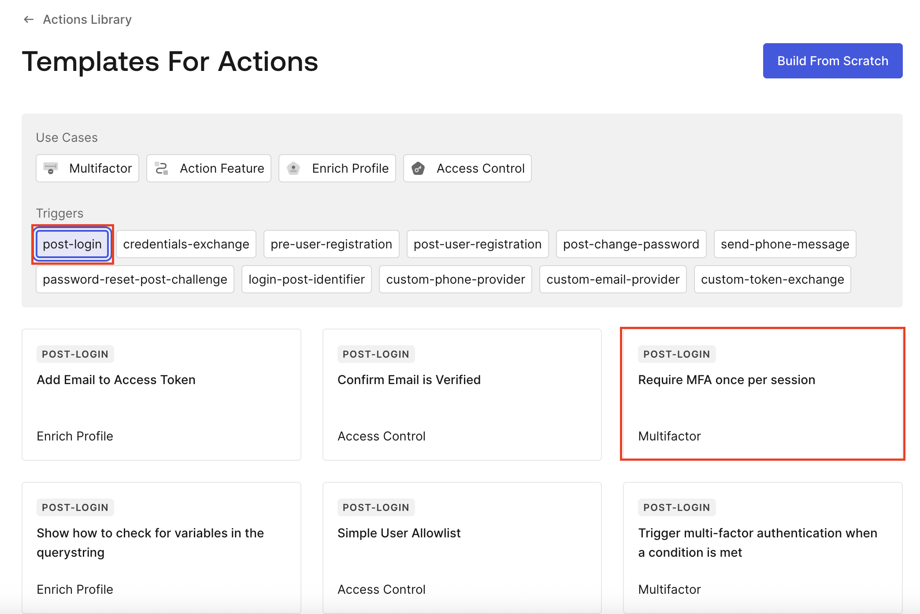
Task: Select password-reset-post-challenge trigger
Action: pos(135,279)
